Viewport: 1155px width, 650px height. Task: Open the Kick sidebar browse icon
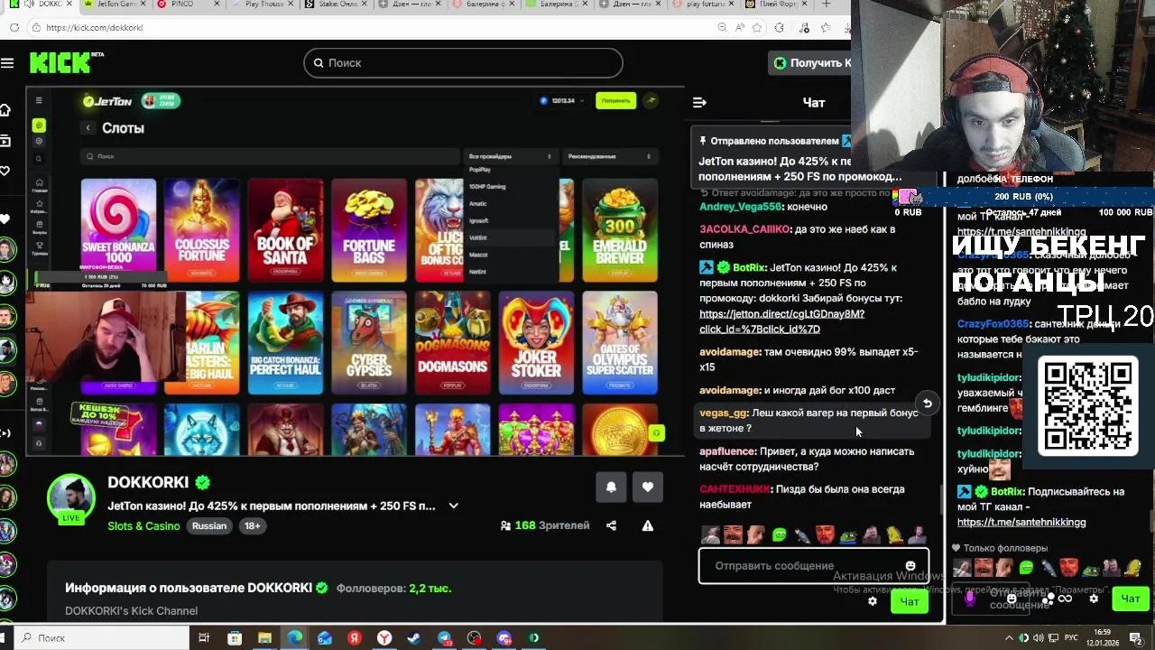(5, 141)
